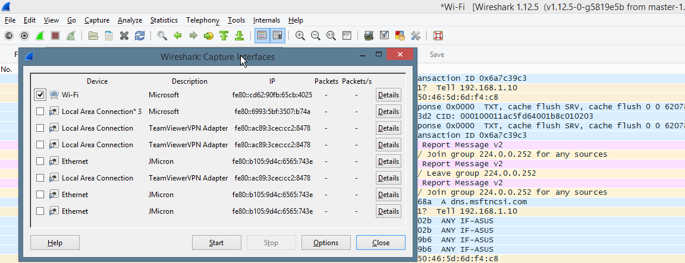Click the Options button in the dialog
The image size is (685, 263).
(326, 242)
